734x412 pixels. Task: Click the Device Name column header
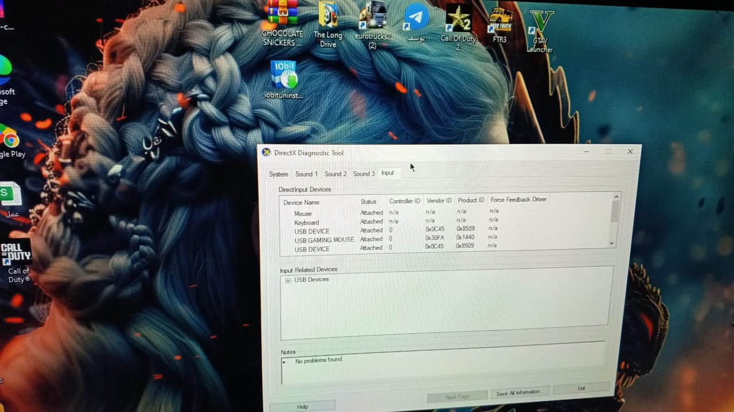pyautogui.click(x=301, y=203)
